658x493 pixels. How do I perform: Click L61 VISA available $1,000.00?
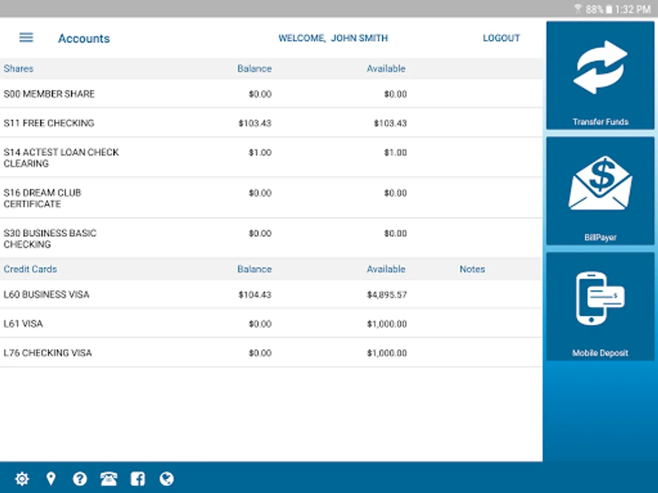point(387,324)
